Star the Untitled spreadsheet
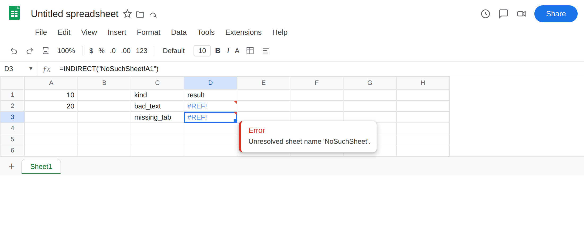584x228 pixels. (x=127, y=14)
